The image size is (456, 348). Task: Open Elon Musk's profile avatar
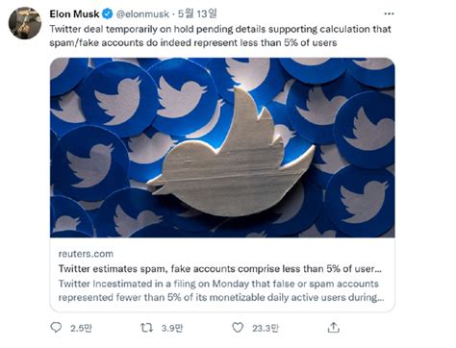pyautogui.click(x=25, y=23)
